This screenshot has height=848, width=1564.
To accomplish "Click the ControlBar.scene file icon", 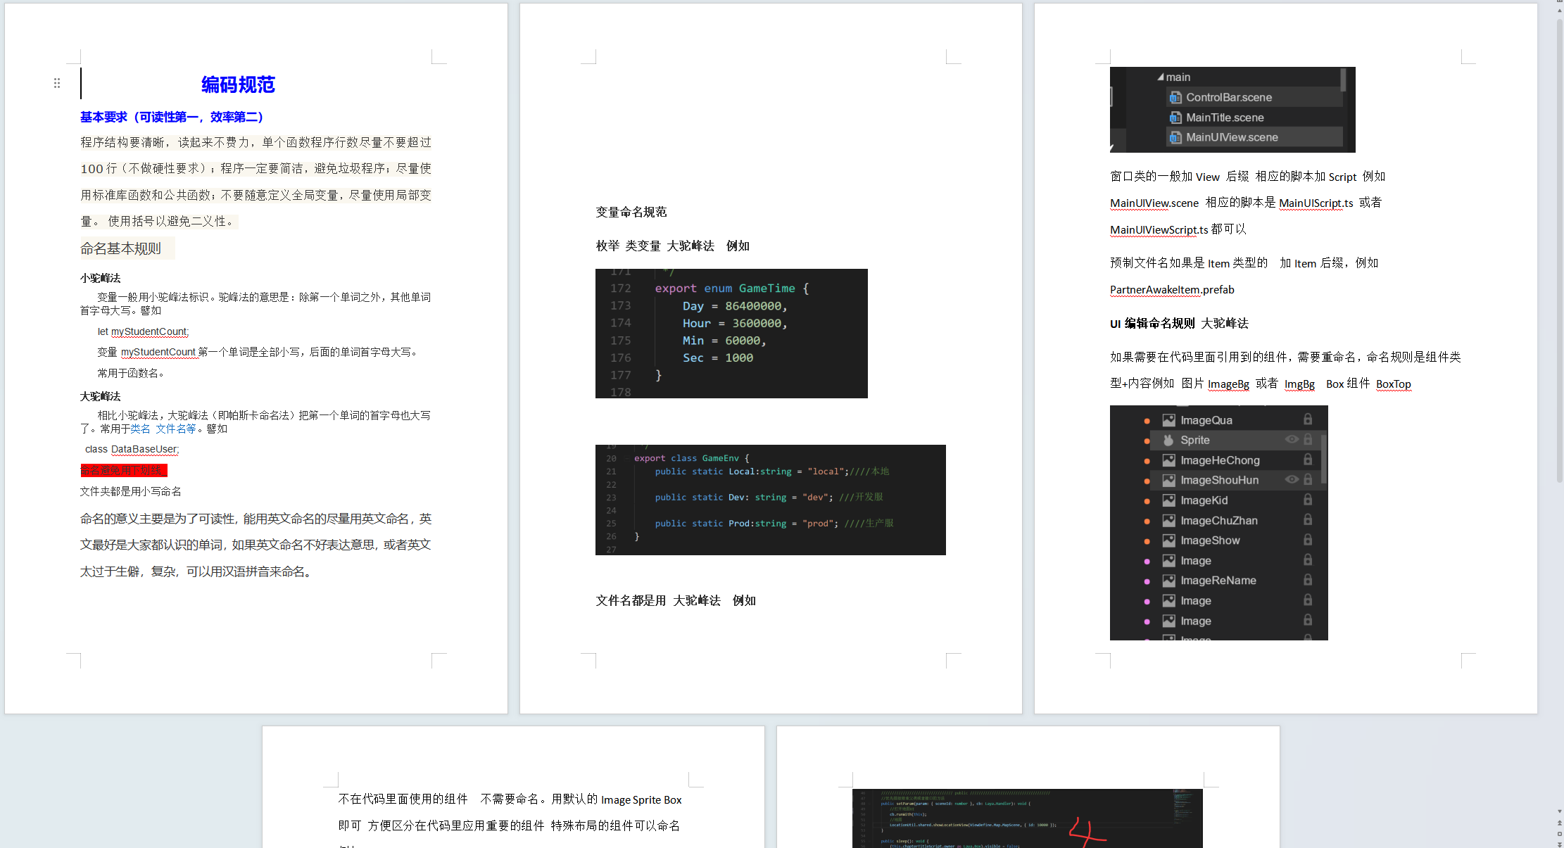I will coord(1175,98).
